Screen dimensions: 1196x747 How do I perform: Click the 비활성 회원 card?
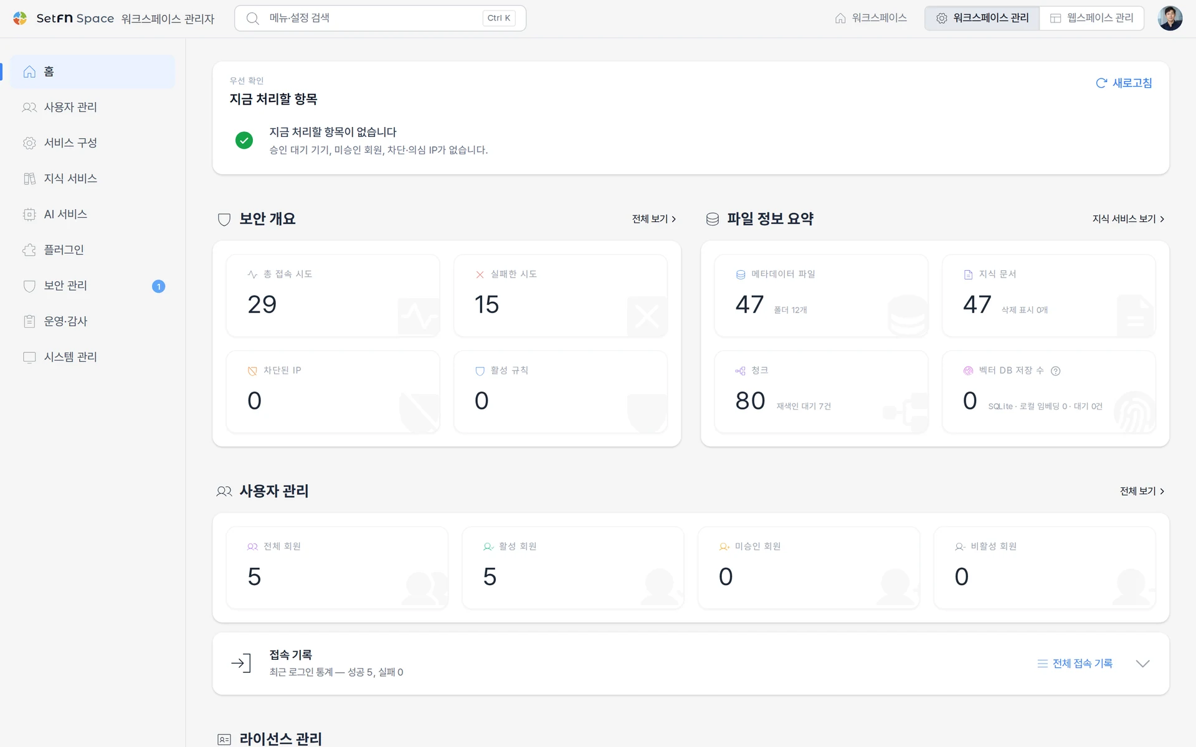point(1045,568)
